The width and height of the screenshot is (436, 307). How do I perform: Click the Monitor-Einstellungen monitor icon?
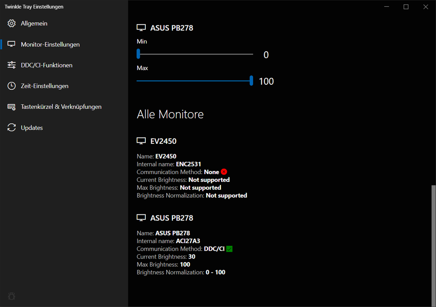click(11, 44)
